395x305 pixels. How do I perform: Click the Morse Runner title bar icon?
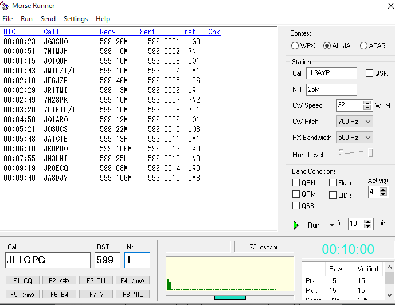pyautogui.click(x=5, y=6)
